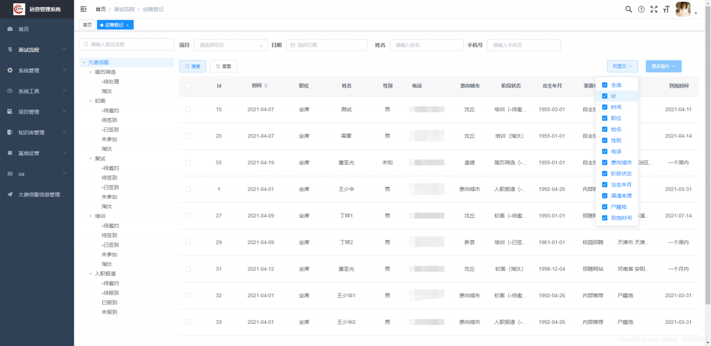Select 未报到 under 入职报道

(109, 312)
